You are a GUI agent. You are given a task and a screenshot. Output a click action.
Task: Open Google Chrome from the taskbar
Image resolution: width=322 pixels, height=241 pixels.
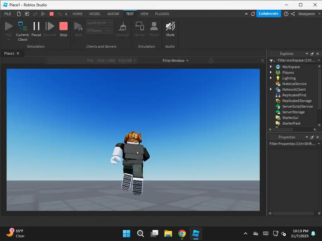pos(182,233)
